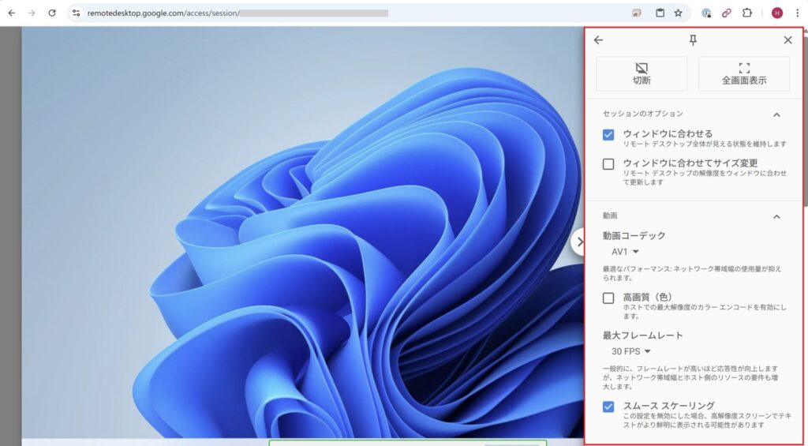
Task: Click the 全画面表示 fullscreen button
Action: (744, 73)
